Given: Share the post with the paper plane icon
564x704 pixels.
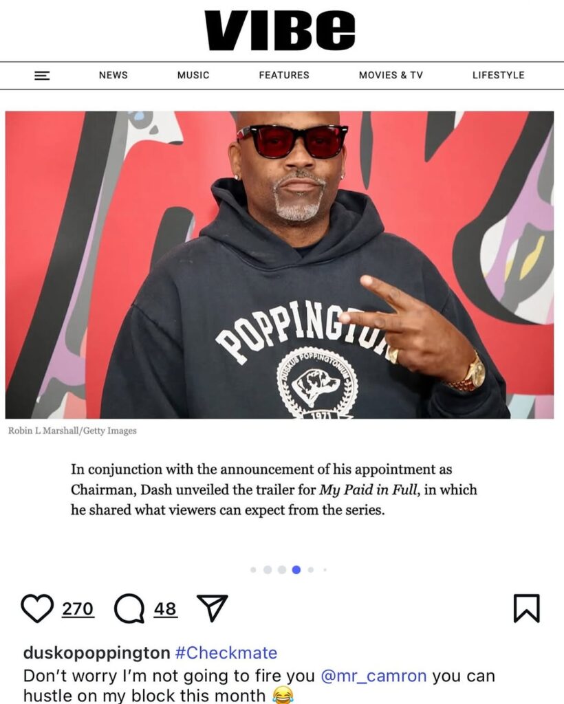Looking at the screenshot, I should point(213,608).
